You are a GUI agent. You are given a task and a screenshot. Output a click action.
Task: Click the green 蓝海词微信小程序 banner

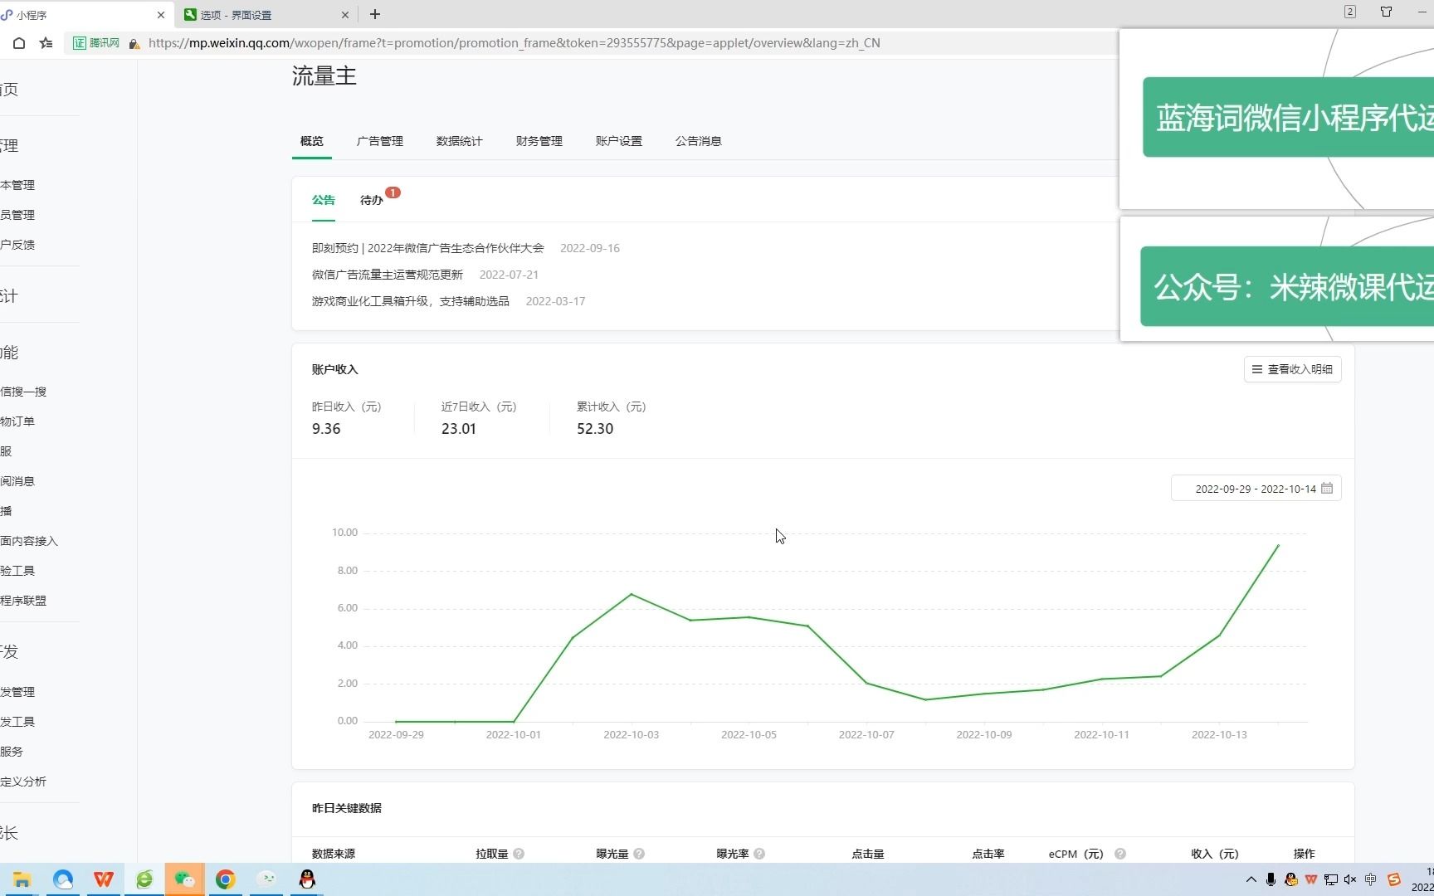[1288, 117]
